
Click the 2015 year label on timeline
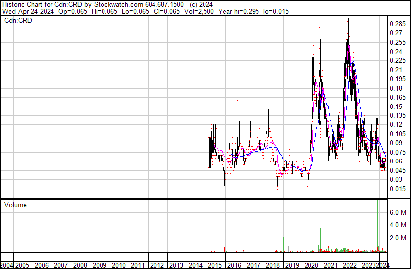point(215,265)
